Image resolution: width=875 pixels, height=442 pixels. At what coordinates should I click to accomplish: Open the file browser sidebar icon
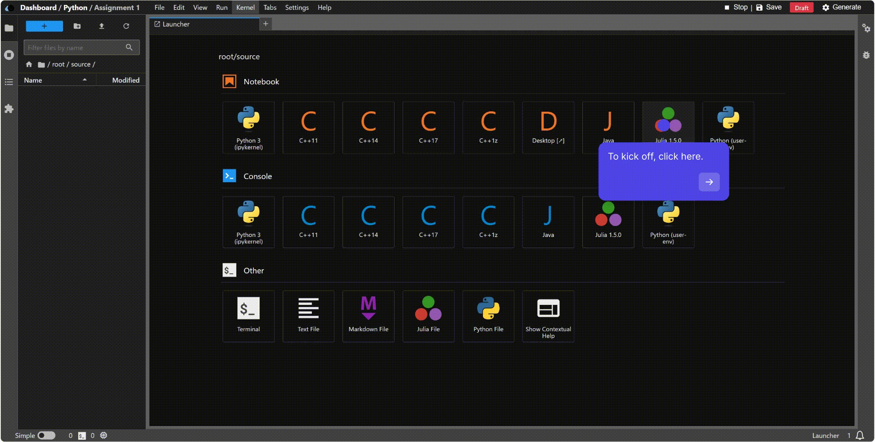tap(9, 28)
